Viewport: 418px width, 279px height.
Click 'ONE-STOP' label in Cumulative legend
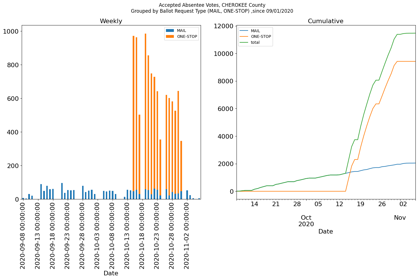(x=261, y=36)
